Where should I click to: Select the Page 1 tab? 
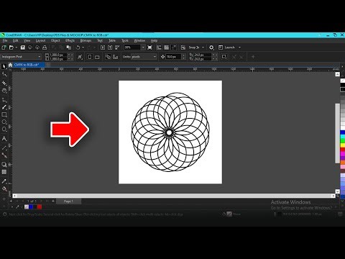68,201
